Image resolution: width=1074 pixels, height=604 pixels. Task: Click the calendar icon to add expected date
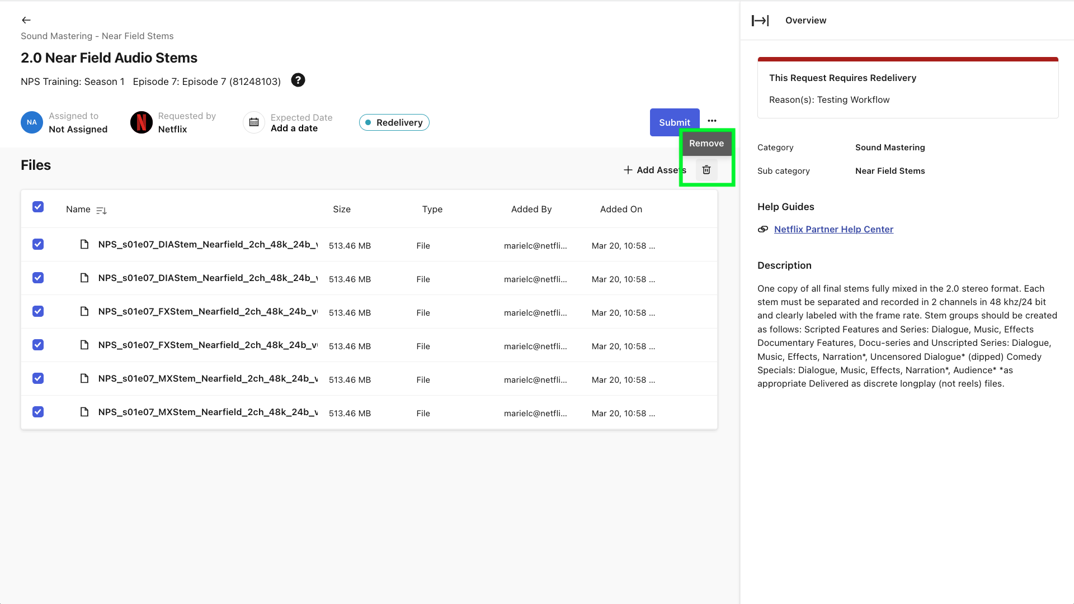click(x=253, y=122)
